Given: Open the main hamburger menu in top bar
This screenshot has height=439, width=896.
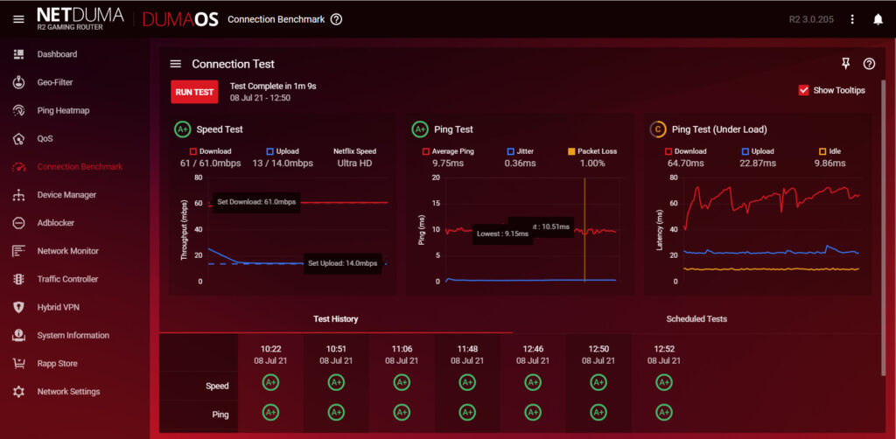Looking at the screenshot, I should pos(19,19).
